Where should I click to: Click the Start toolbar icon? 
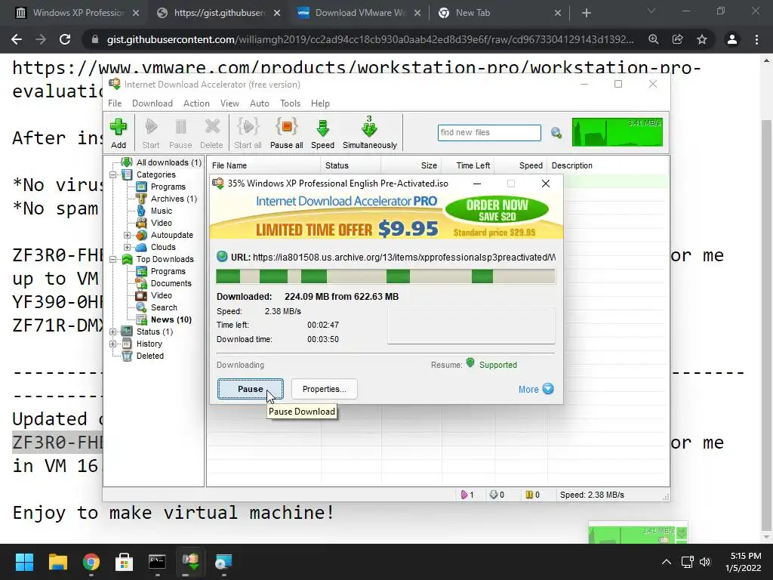point(151,133)
